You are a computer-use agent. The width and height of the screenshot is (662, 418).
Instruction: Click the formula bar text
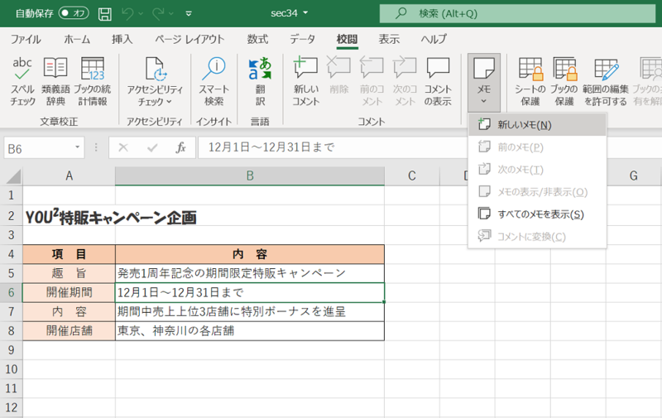pos(271,147)
